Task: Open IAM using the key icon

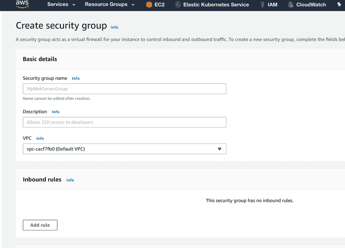Action: (262, 5)
